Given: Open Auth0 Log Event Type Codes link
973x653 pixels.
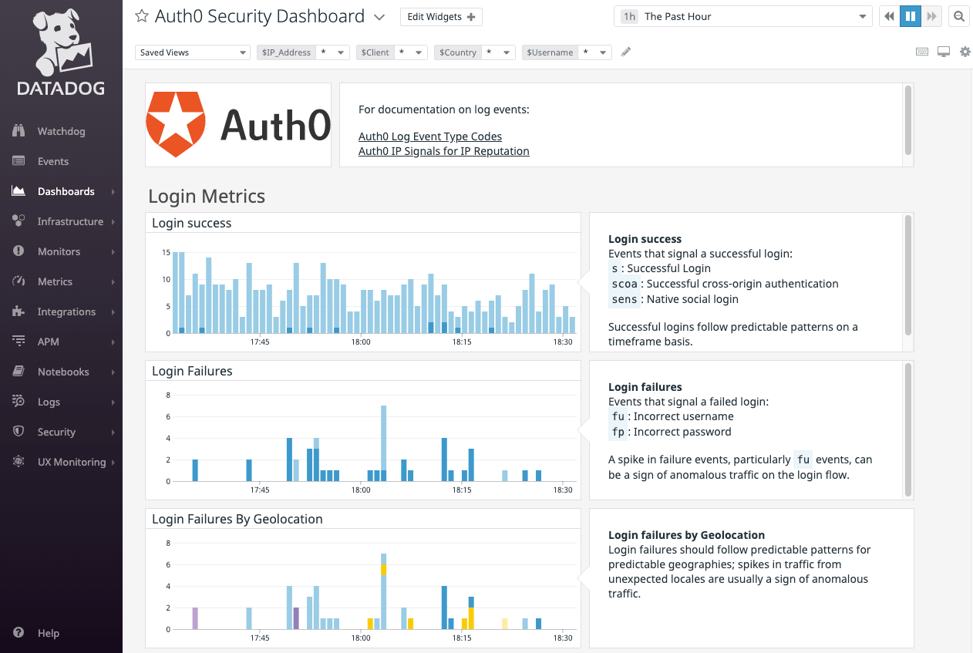Looking at the screenshot, I should pyautogui.click(x=430, y=136).
